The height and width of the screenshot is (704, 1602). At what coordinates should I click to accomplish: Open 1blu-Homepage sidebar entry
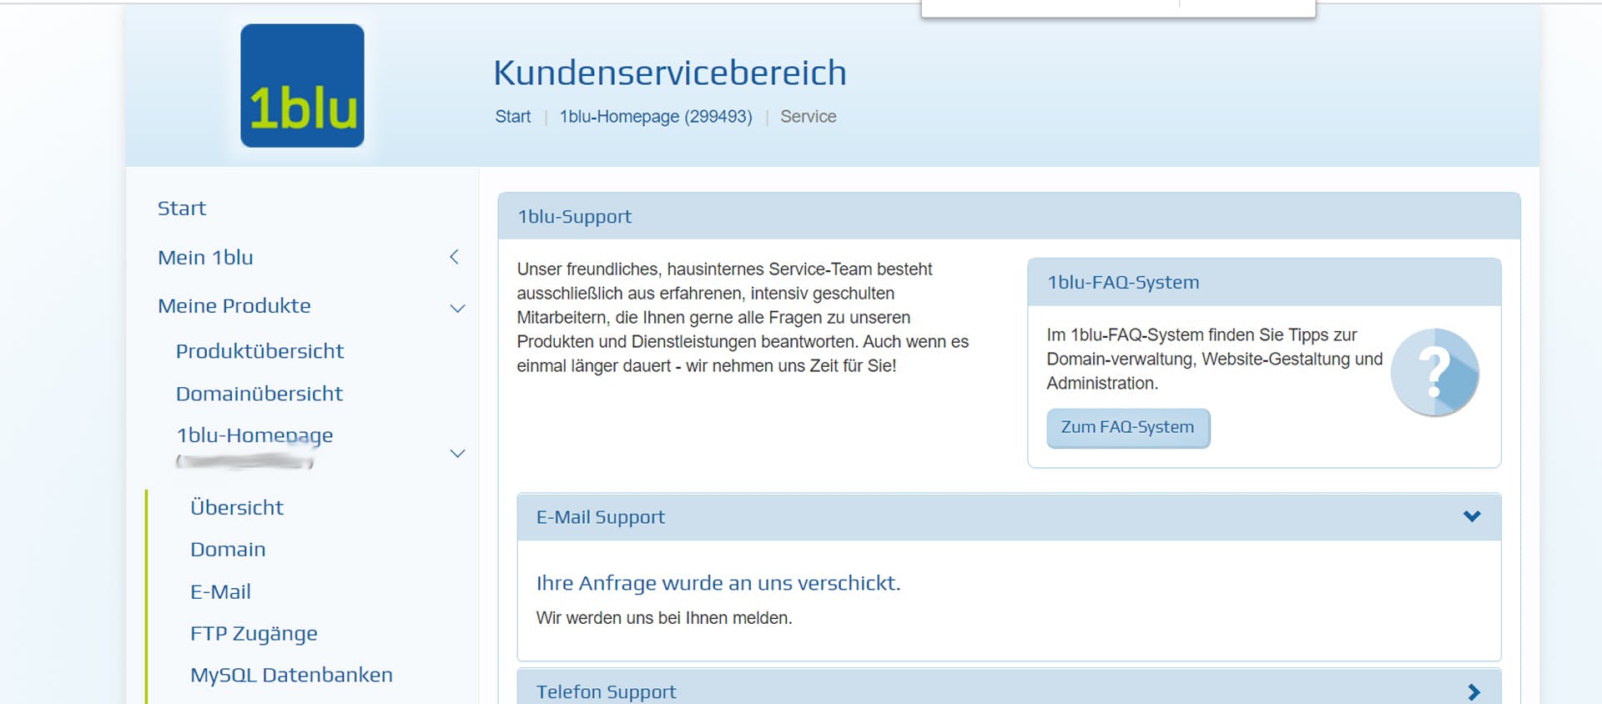(254, 435)
